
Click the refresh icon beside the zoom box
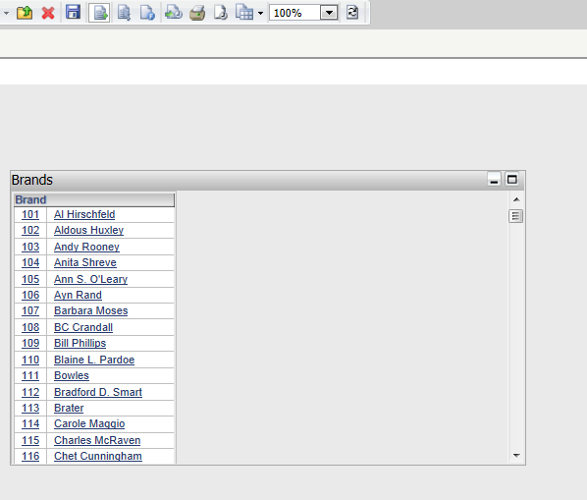click(x=352, y=13)
